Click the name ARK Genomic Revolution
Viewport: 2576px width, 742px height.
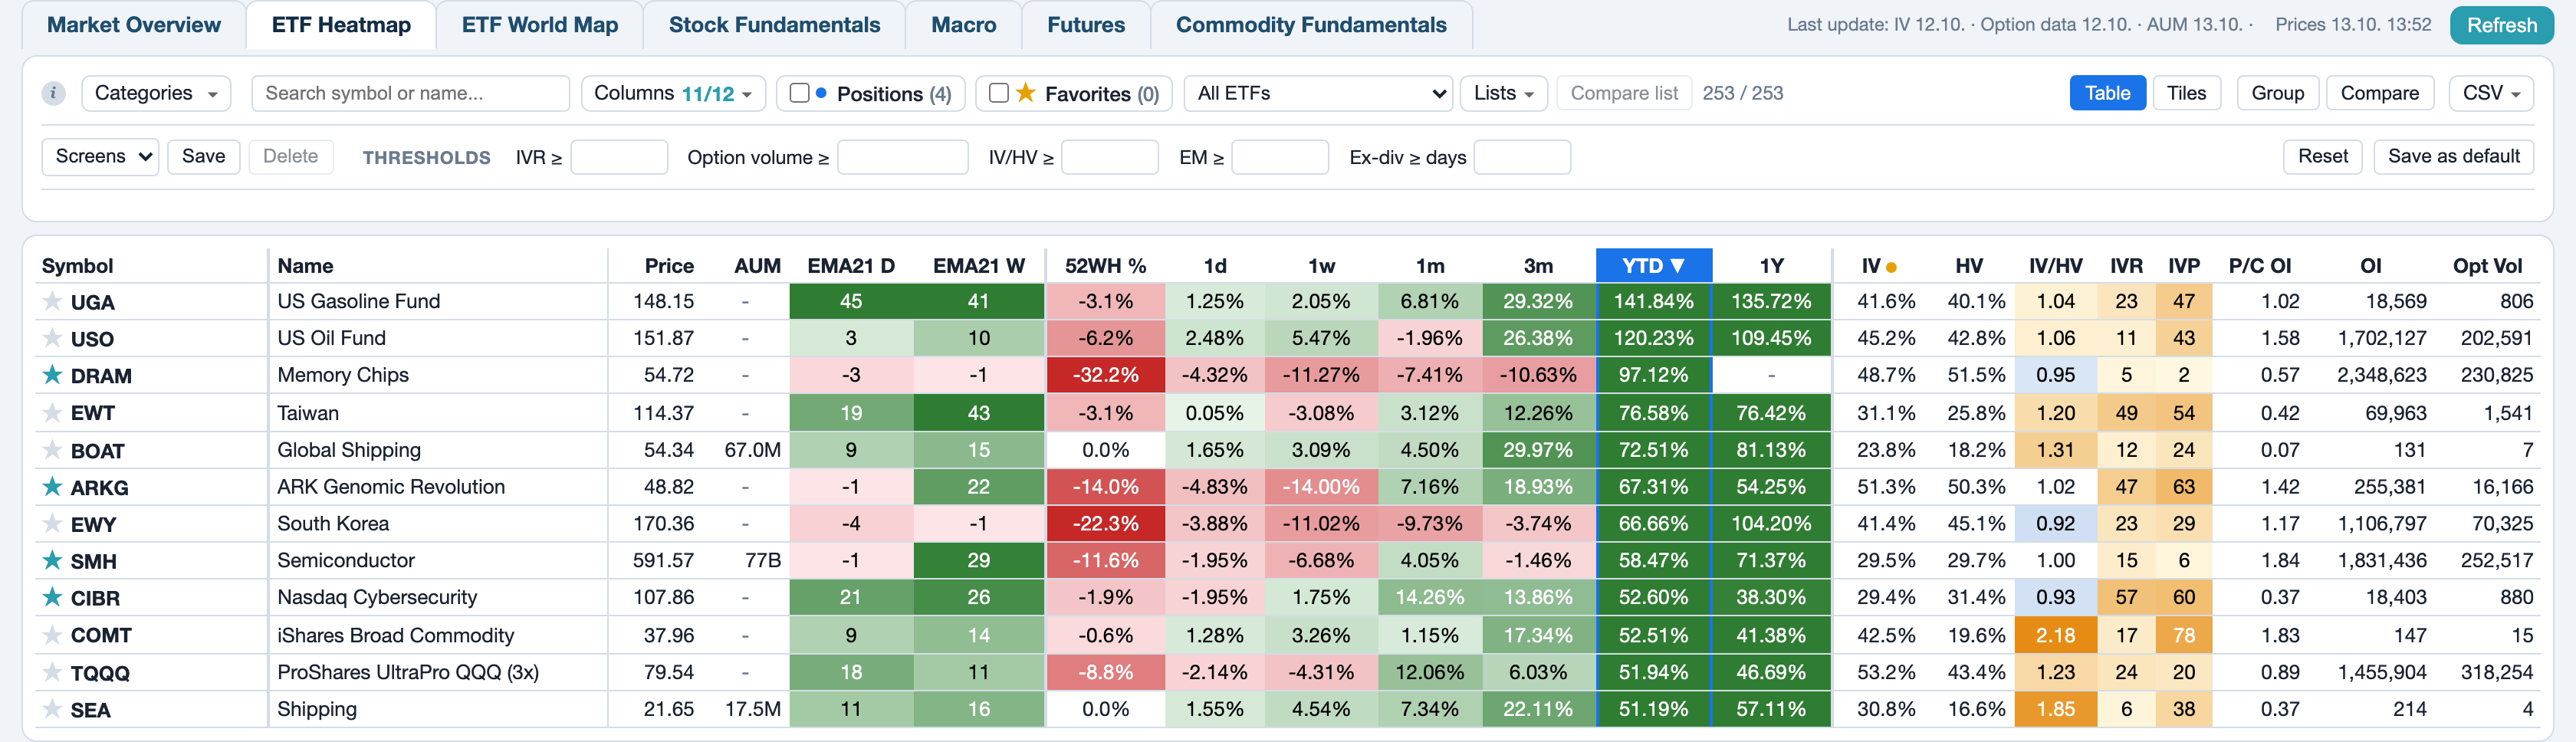pos(391,487)
